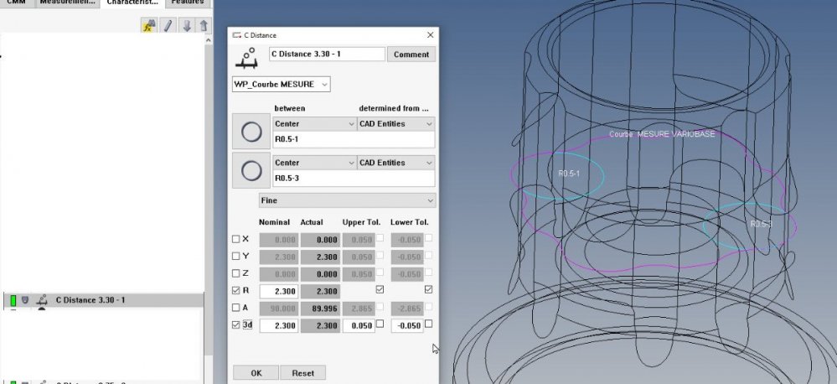Click the fx binoculars search icon
This screenshot has width=837, height=384.
click(x=148, y=25)
